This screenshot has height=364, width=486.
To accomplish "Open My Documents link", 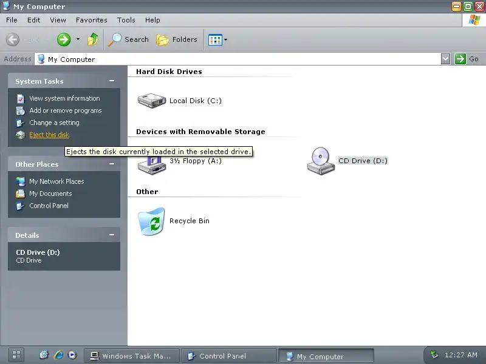I will (50, 194).
